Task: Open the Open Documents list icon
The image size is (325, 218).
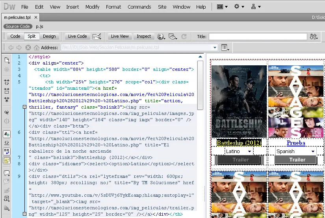Action: 7,60
